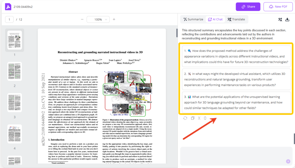Select the AI Chat tab
Image resolution: width=295 pixels, height=168 pixels.
coord(215,19)
